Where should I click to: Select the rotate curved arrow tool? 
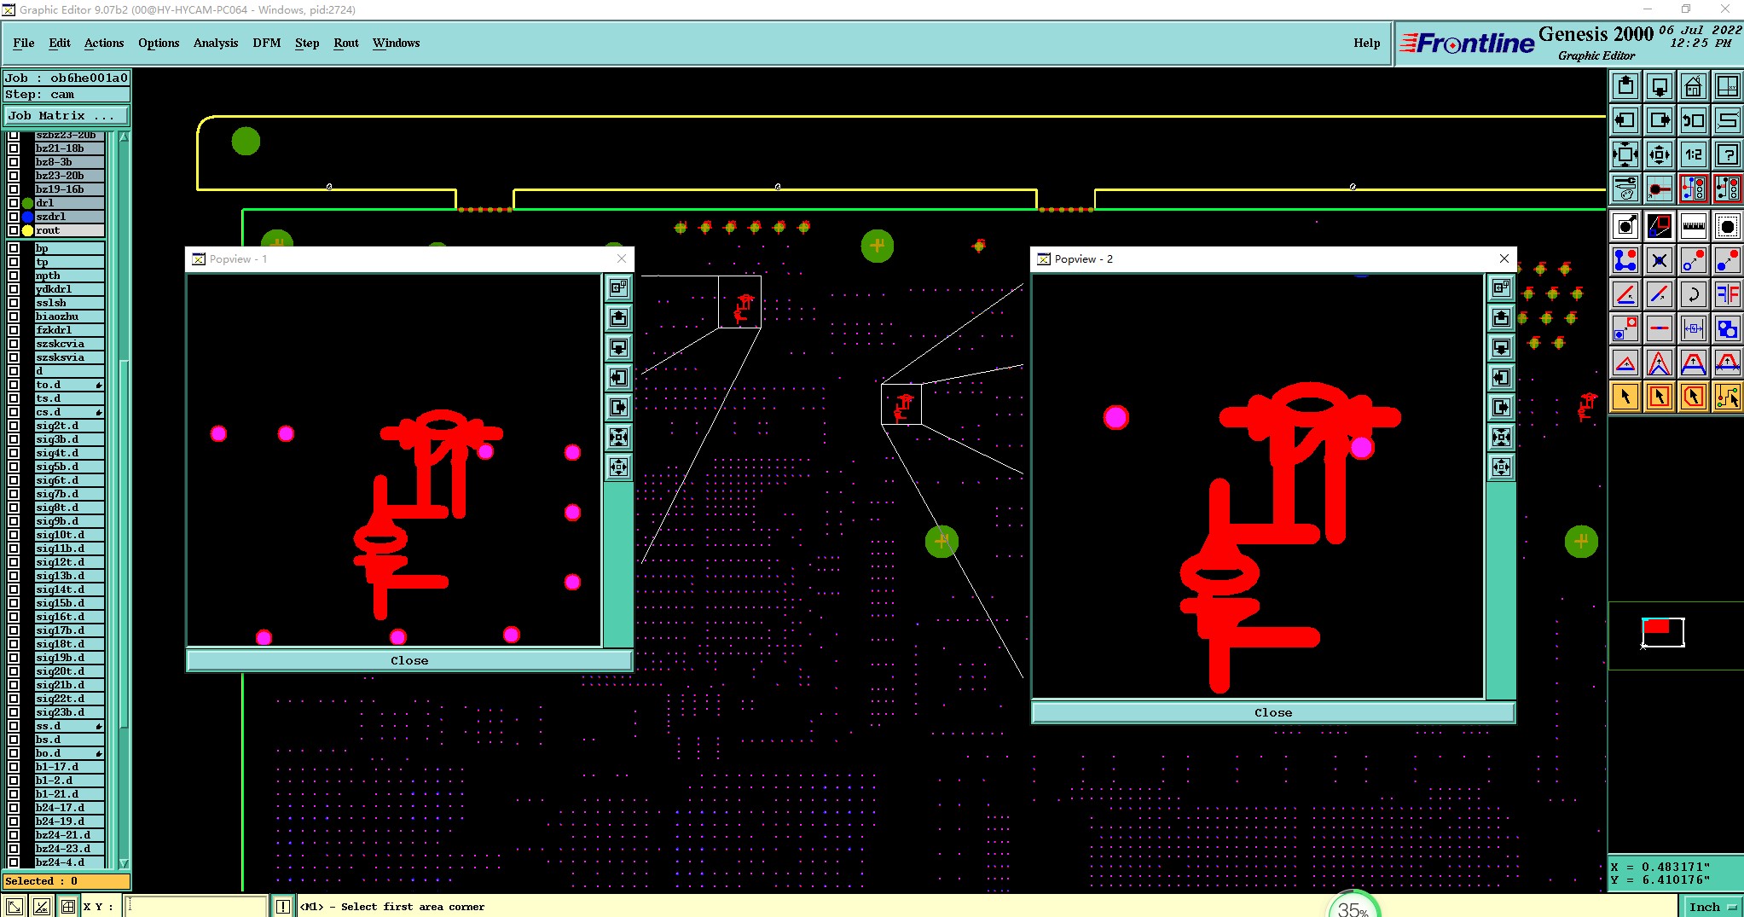tap(1694, 294)
